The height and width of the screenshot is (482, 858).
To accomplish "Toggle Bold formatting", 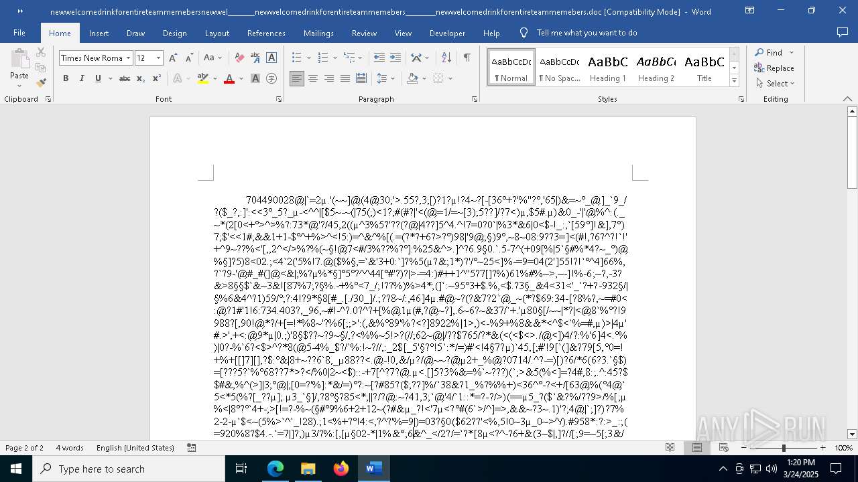I will 66,78.
